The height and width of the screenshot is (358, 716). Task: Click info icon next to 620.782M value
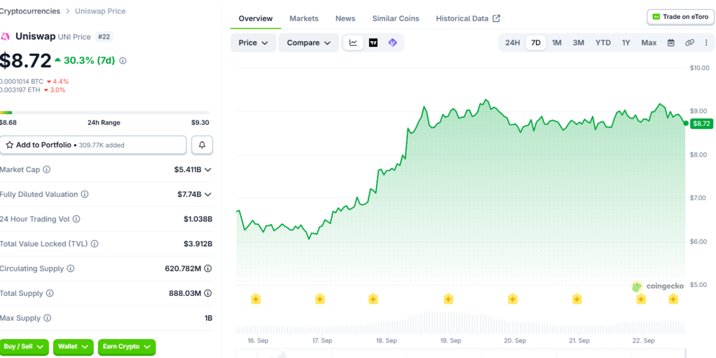[208, 268]
